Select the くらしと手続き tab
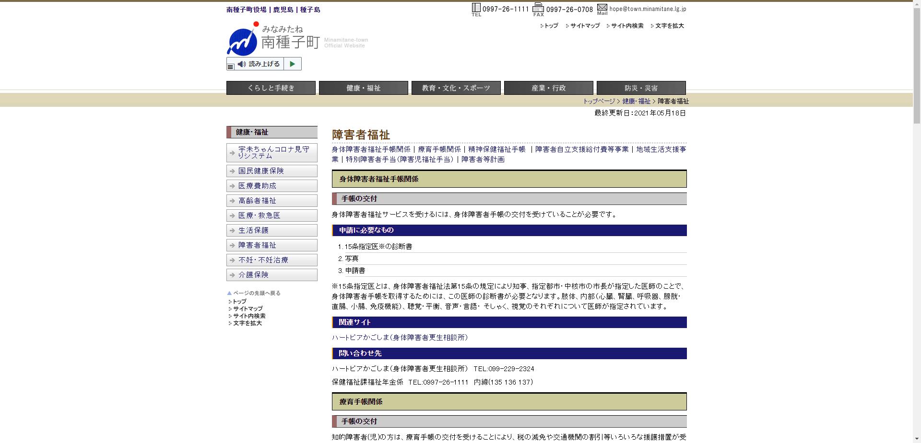Viewport: 921px width, 443px height. pos(271,88)
